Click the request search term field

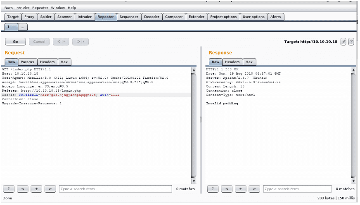[115, 189]
